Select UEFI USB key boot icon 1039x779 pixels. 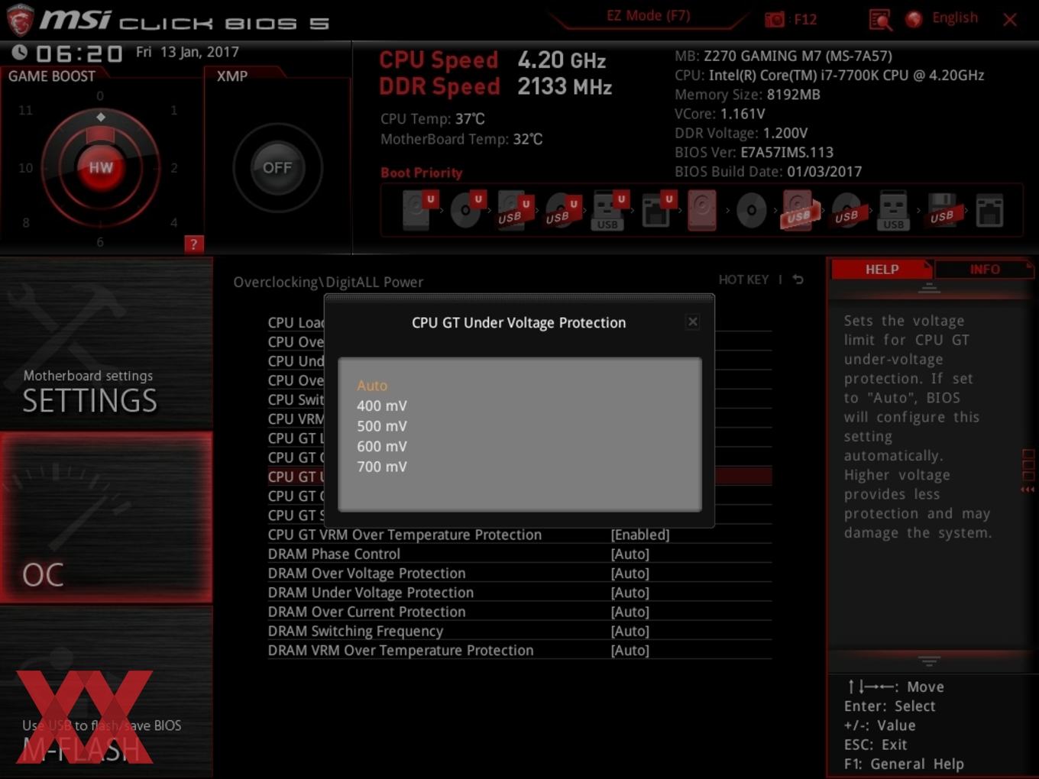[609, 210]
